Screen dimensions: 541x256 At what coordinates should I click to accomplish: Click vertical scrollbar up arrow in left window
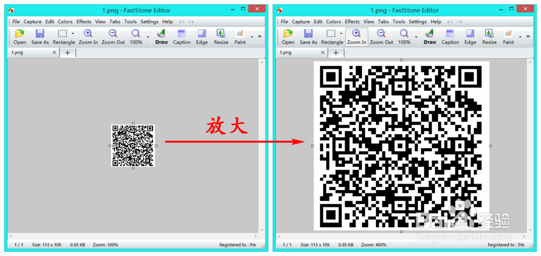(x=262, y=63)
